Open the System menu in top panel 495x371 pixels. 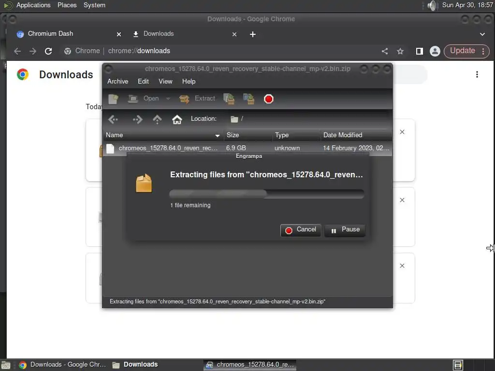[94, 5]
